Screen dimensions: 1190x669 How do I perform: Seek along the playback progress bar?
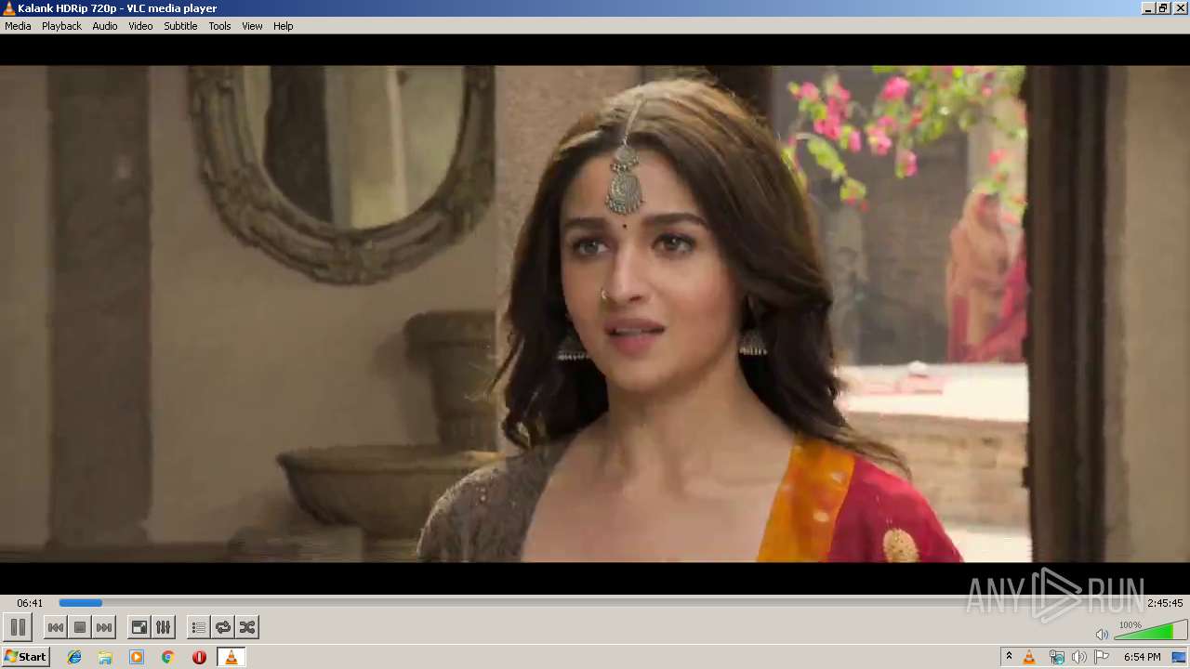tap(601, 603)
